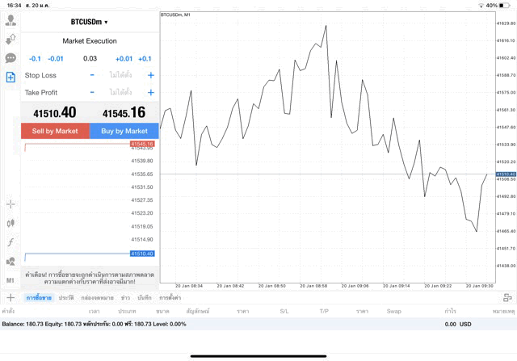Screen dimensions: 517x361
Task: Switch to the การซื้อขาย tab
Action: [x=39, y=298]
